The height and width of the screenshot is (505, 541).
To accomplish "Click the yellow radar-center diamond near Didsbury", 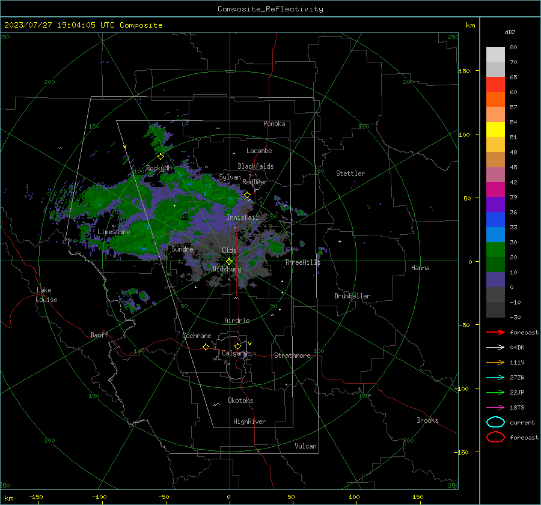I will coord(229,262).
